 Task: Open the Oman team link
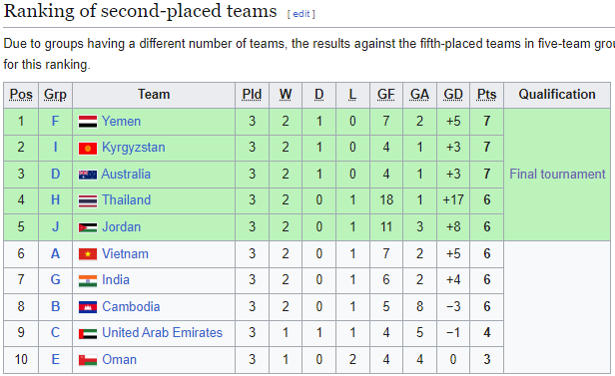[119, 359]
